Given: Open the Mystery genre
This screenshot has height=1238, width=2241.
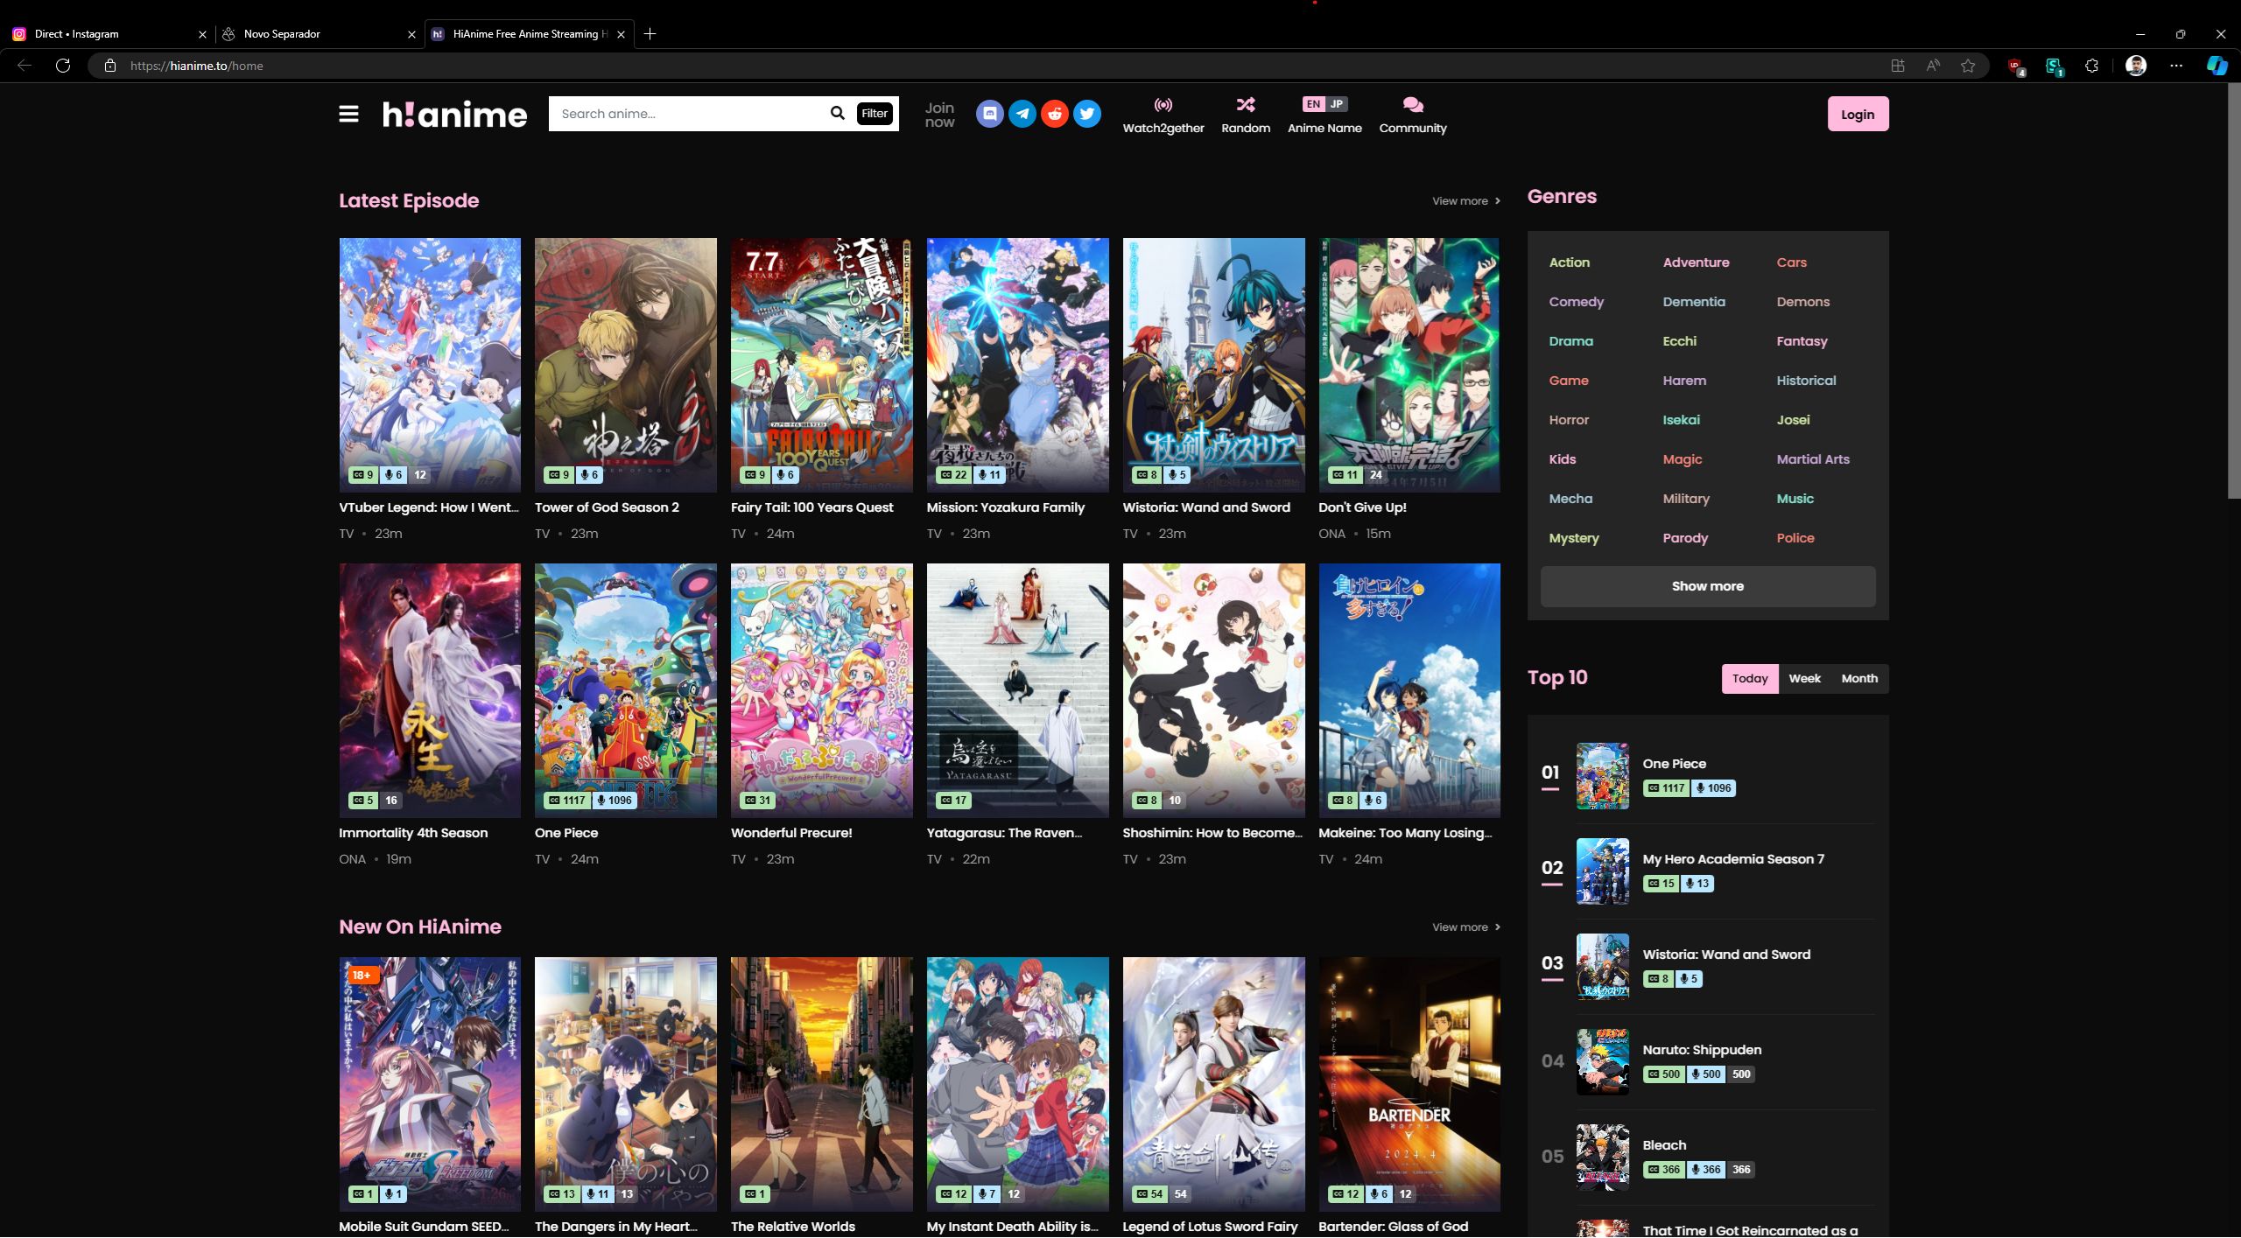Looking at the screenshot, I should 1573,538.
